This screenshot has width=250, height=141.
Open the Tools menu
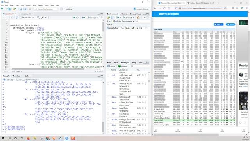click(52, 5)
